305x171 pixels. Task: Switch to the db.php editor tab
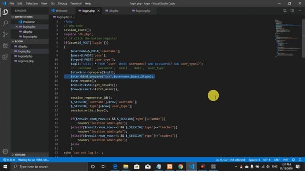[114, 11]
